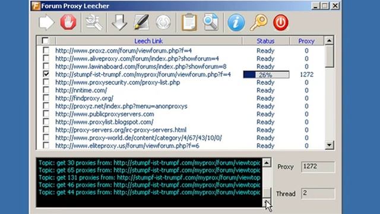Select the proxysecurity.com proxy-list.php link
The width and height of the screenshot is (380, 214).
(118, 83)
